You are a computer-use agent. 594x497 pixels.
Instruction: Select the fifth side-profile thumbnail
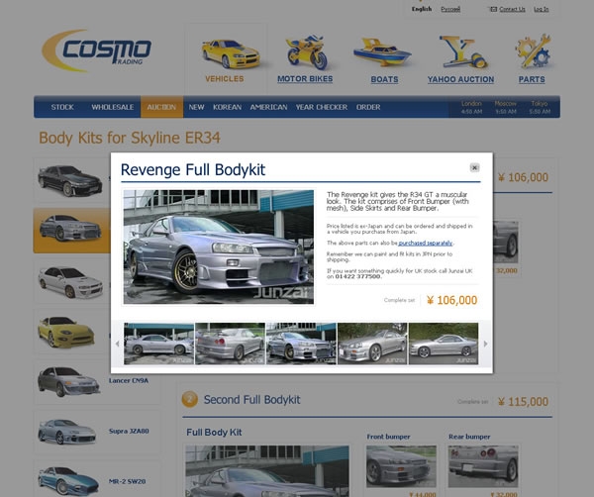click(444, 344)
